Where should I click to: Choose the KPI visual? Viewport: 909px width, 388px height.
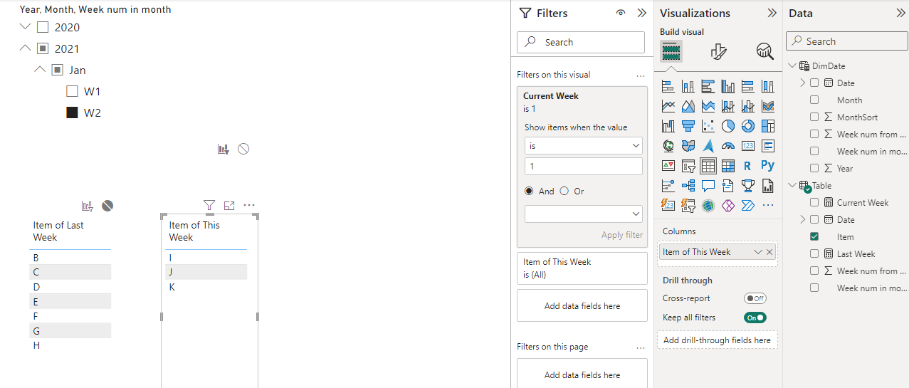tap(668, 166)
